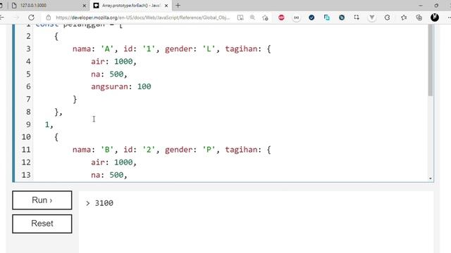Click the '1,' value on line 9
The width and height of the screenshot is (451, 253).
49,124
